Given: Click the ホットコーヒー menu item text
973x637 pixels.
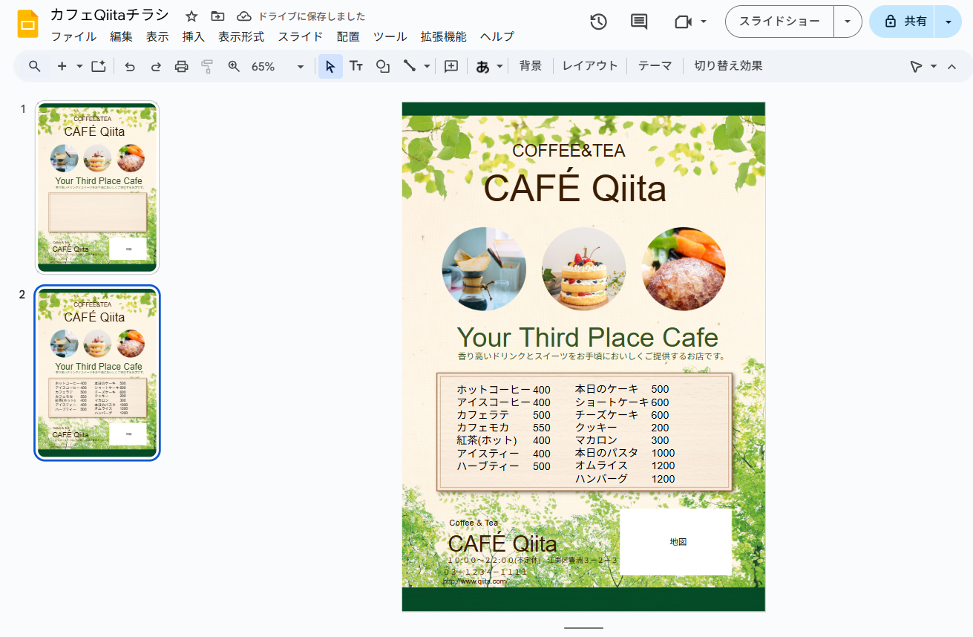Looking at the screenshot, I should (494, 390).
